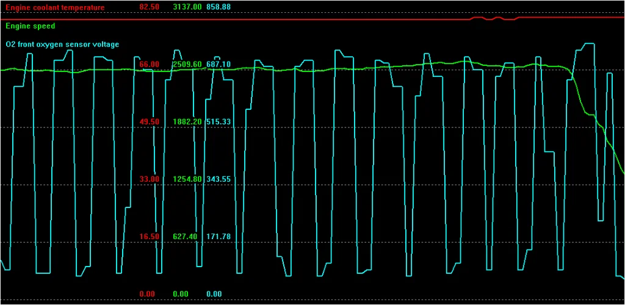625x305 pixels.
Task: Click the green axis value 2509.60
Action: tap(187, 65)
